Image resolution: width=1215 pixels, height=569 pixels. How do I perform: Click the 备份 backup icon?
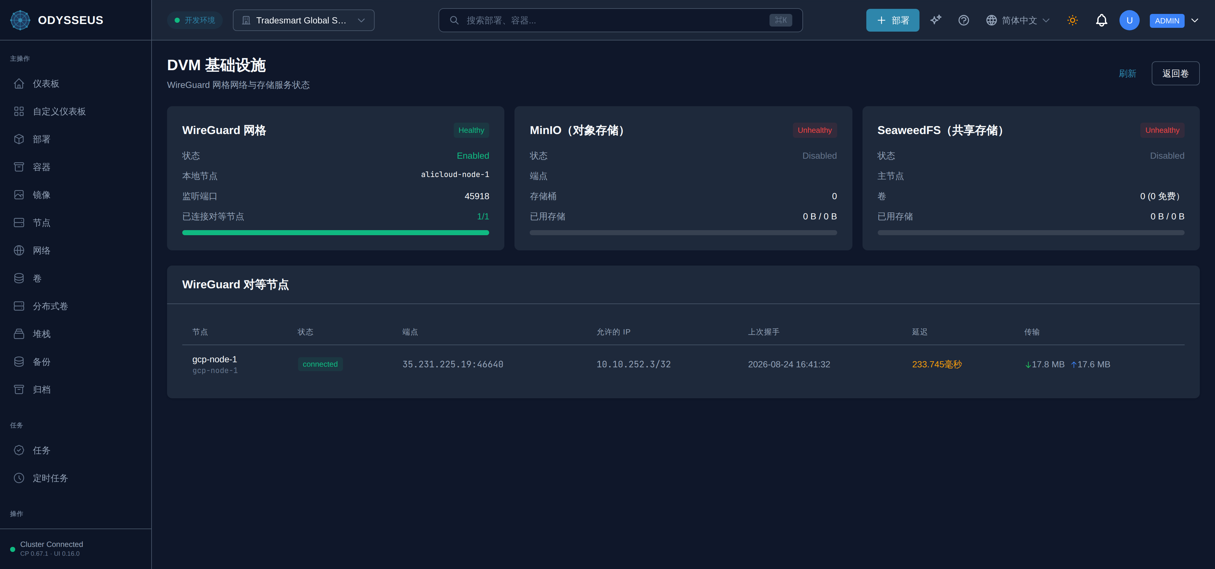(x=19, y=361)
